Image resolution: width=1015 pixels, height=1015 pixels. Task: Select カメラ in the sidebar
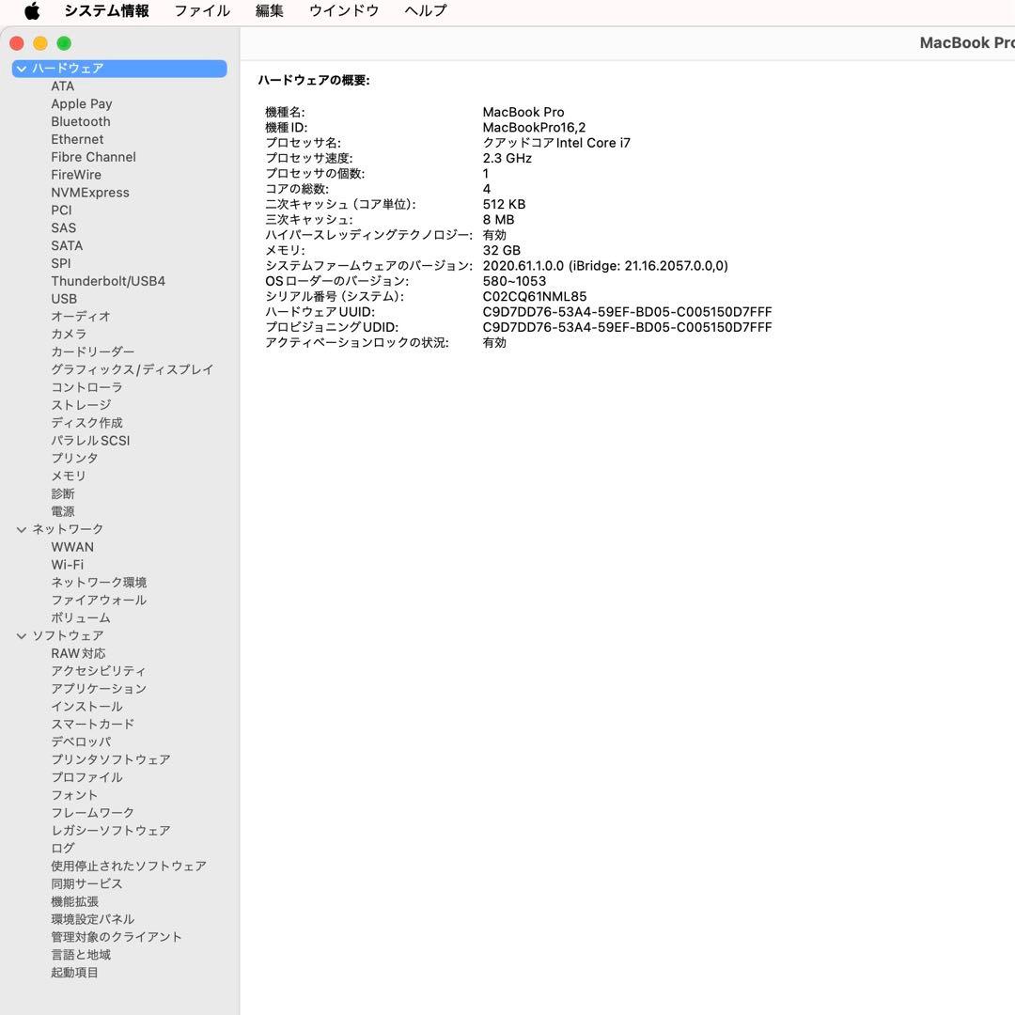(69, 334)
